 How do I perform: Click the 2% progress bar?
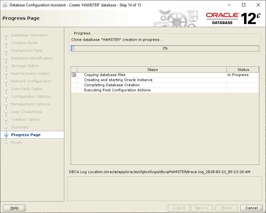click(165, 48)
